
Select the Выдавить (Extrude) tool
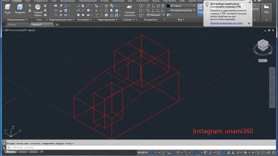tap(20, 9)
